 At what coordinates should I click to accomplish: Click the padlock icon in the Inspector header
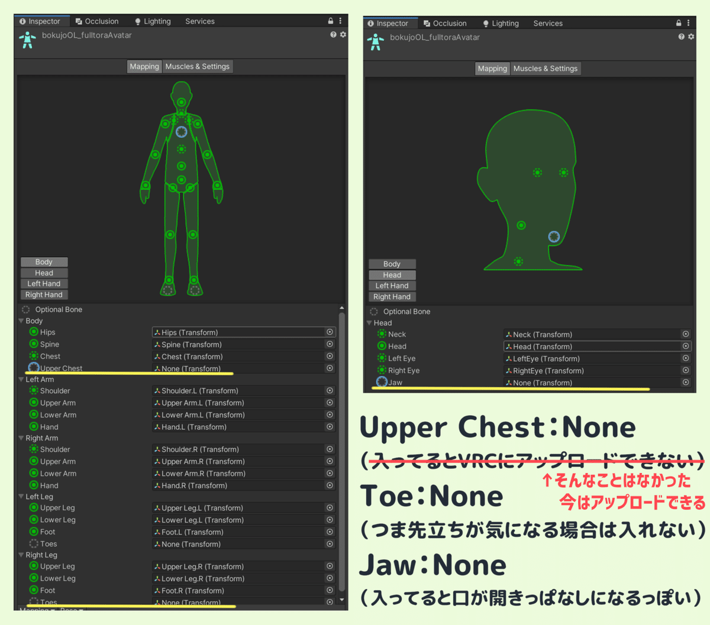(x=330, y=20)
